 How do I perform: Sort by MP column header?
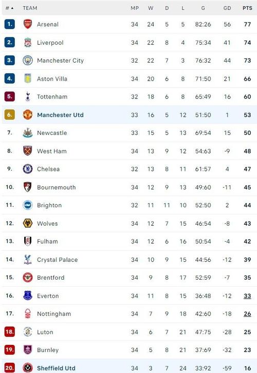[135, 8]
